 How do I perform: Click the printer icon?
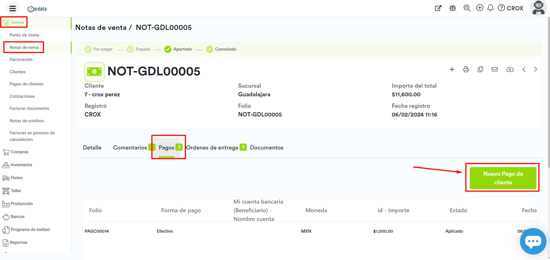pyautogui.click(x=466, y=69)
